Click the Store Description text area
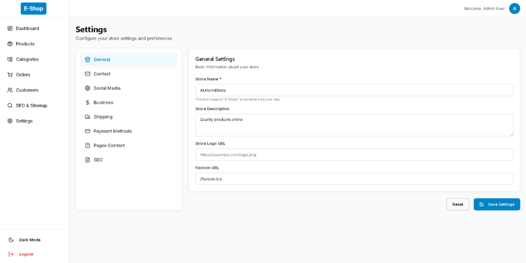 pos(354,125)
